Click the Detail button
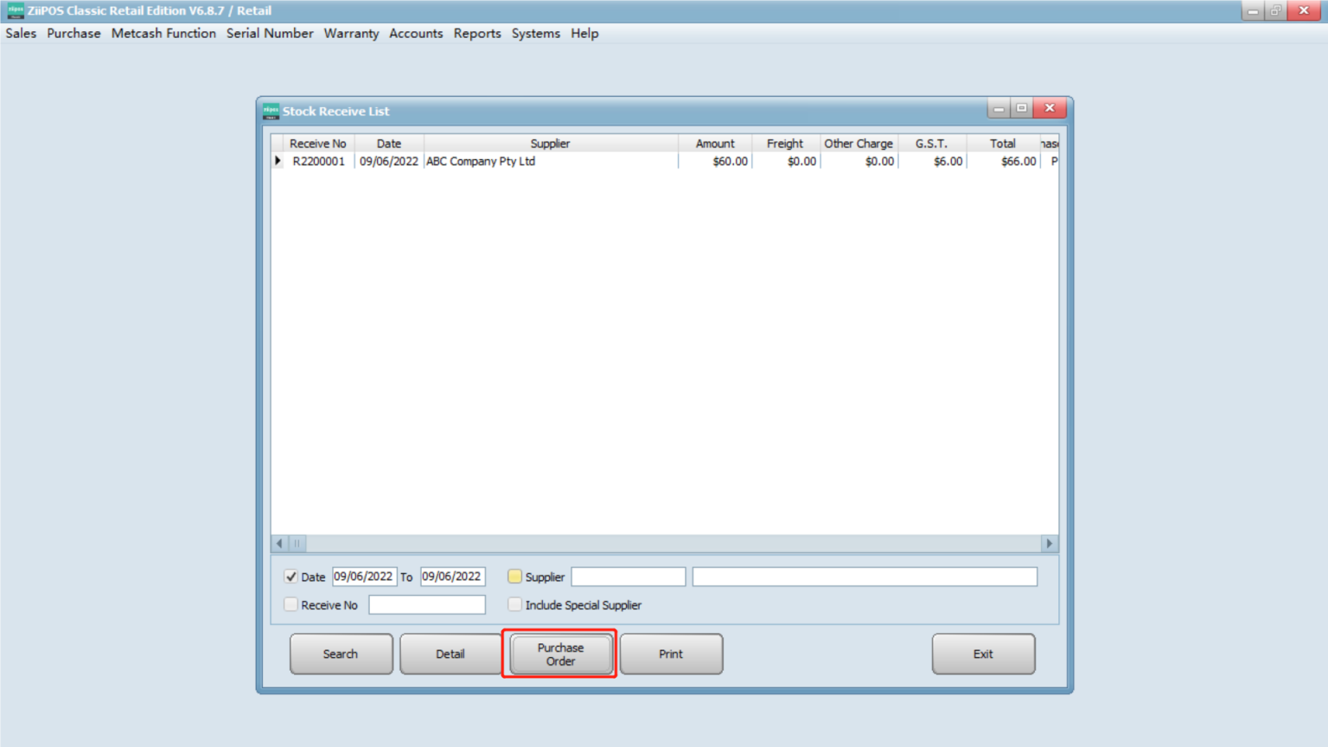1328x747 pixels. coord(450,654)
